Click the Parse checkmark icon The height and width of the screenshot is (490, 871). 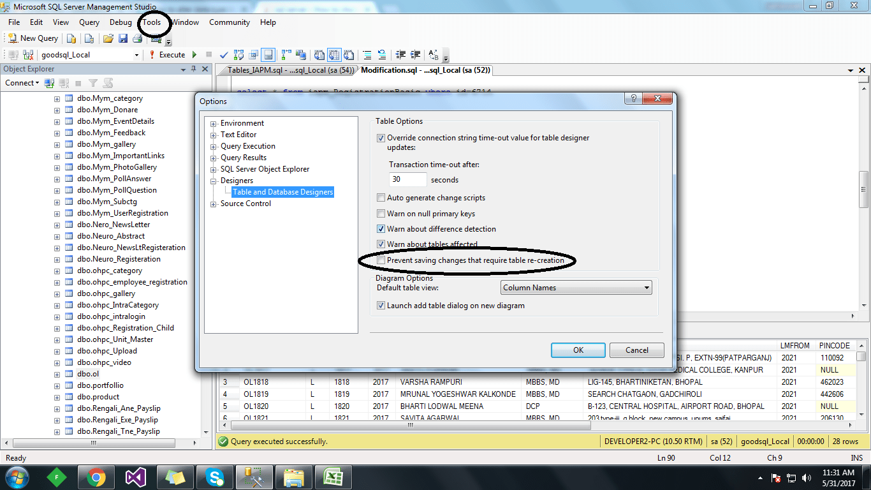coord(224,55)
